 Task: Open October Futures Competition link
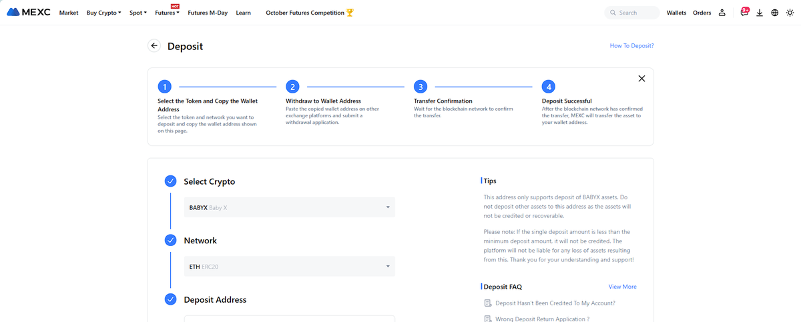[305, 13]
